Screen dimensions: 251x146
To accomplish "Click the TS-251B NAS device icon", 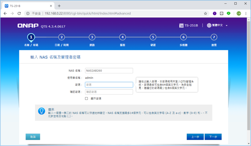I will pos(181,26).
